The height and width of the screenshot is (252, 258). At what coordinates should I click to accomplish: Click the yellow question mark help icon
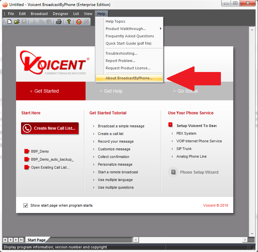point(69,22)
